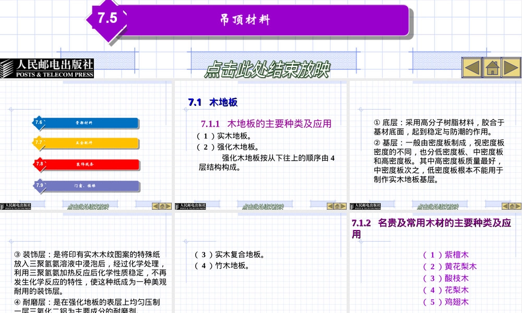Click the (1)紫檀木 list item

click(x=446, y=255)
